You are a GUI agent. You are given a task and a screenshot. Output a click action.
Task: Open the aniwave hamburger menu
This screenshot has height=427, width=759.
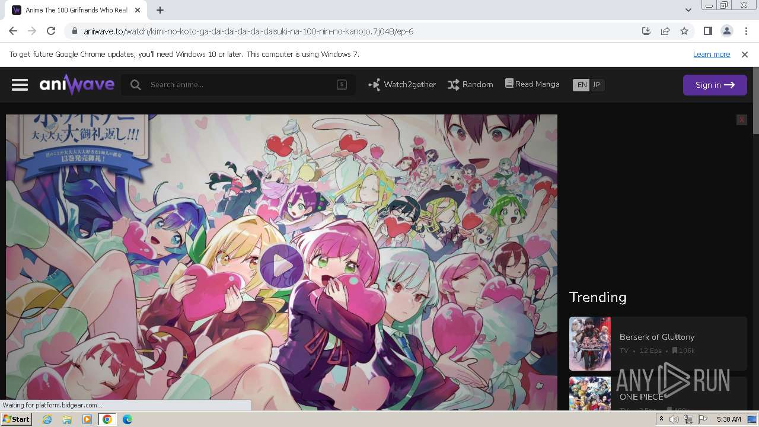coord(20,85)
